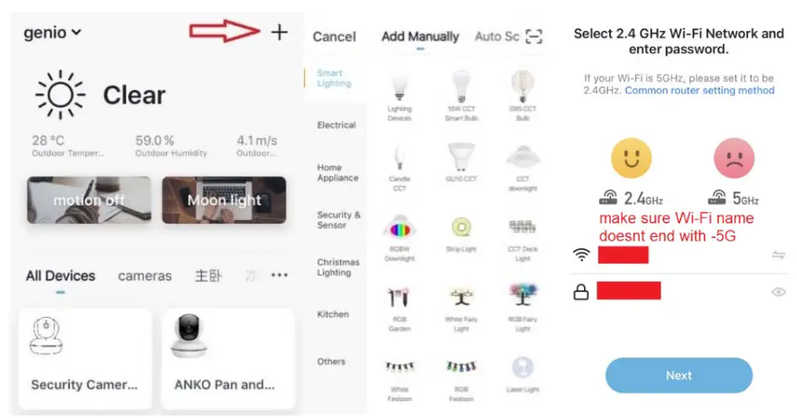Open the Security & Sensor category
Image resolution: width=797 pixels, height=418 pixels.
[338, 220]
